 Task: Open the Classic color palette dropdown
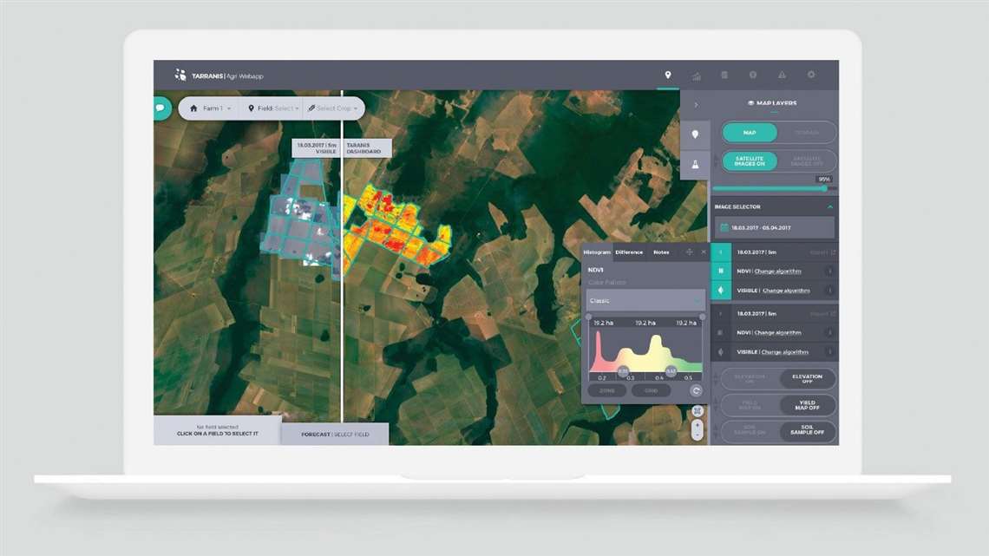click(x=645, y=301)
